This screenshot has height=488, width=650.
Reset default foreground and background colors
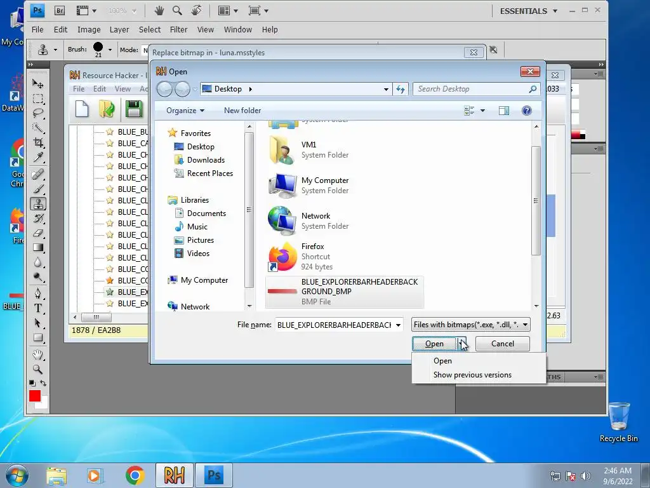[32, 383]
